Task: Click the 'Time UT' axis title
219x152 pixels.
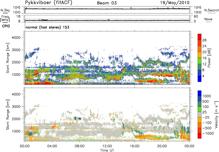Action: click(x=107, y=150)
